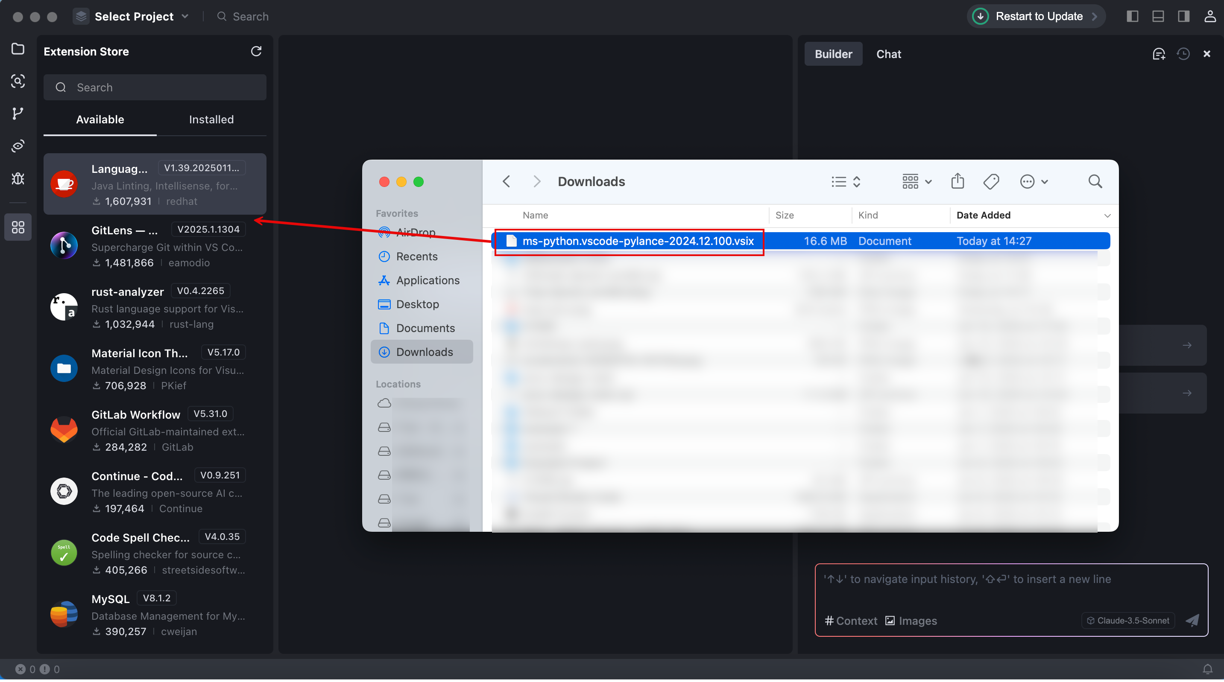Go forward in Finder window
The image size is (1224, 682).
point(537,182)
